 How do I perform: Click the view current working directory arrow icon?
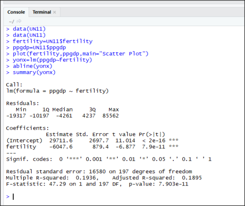click(19, 21)
